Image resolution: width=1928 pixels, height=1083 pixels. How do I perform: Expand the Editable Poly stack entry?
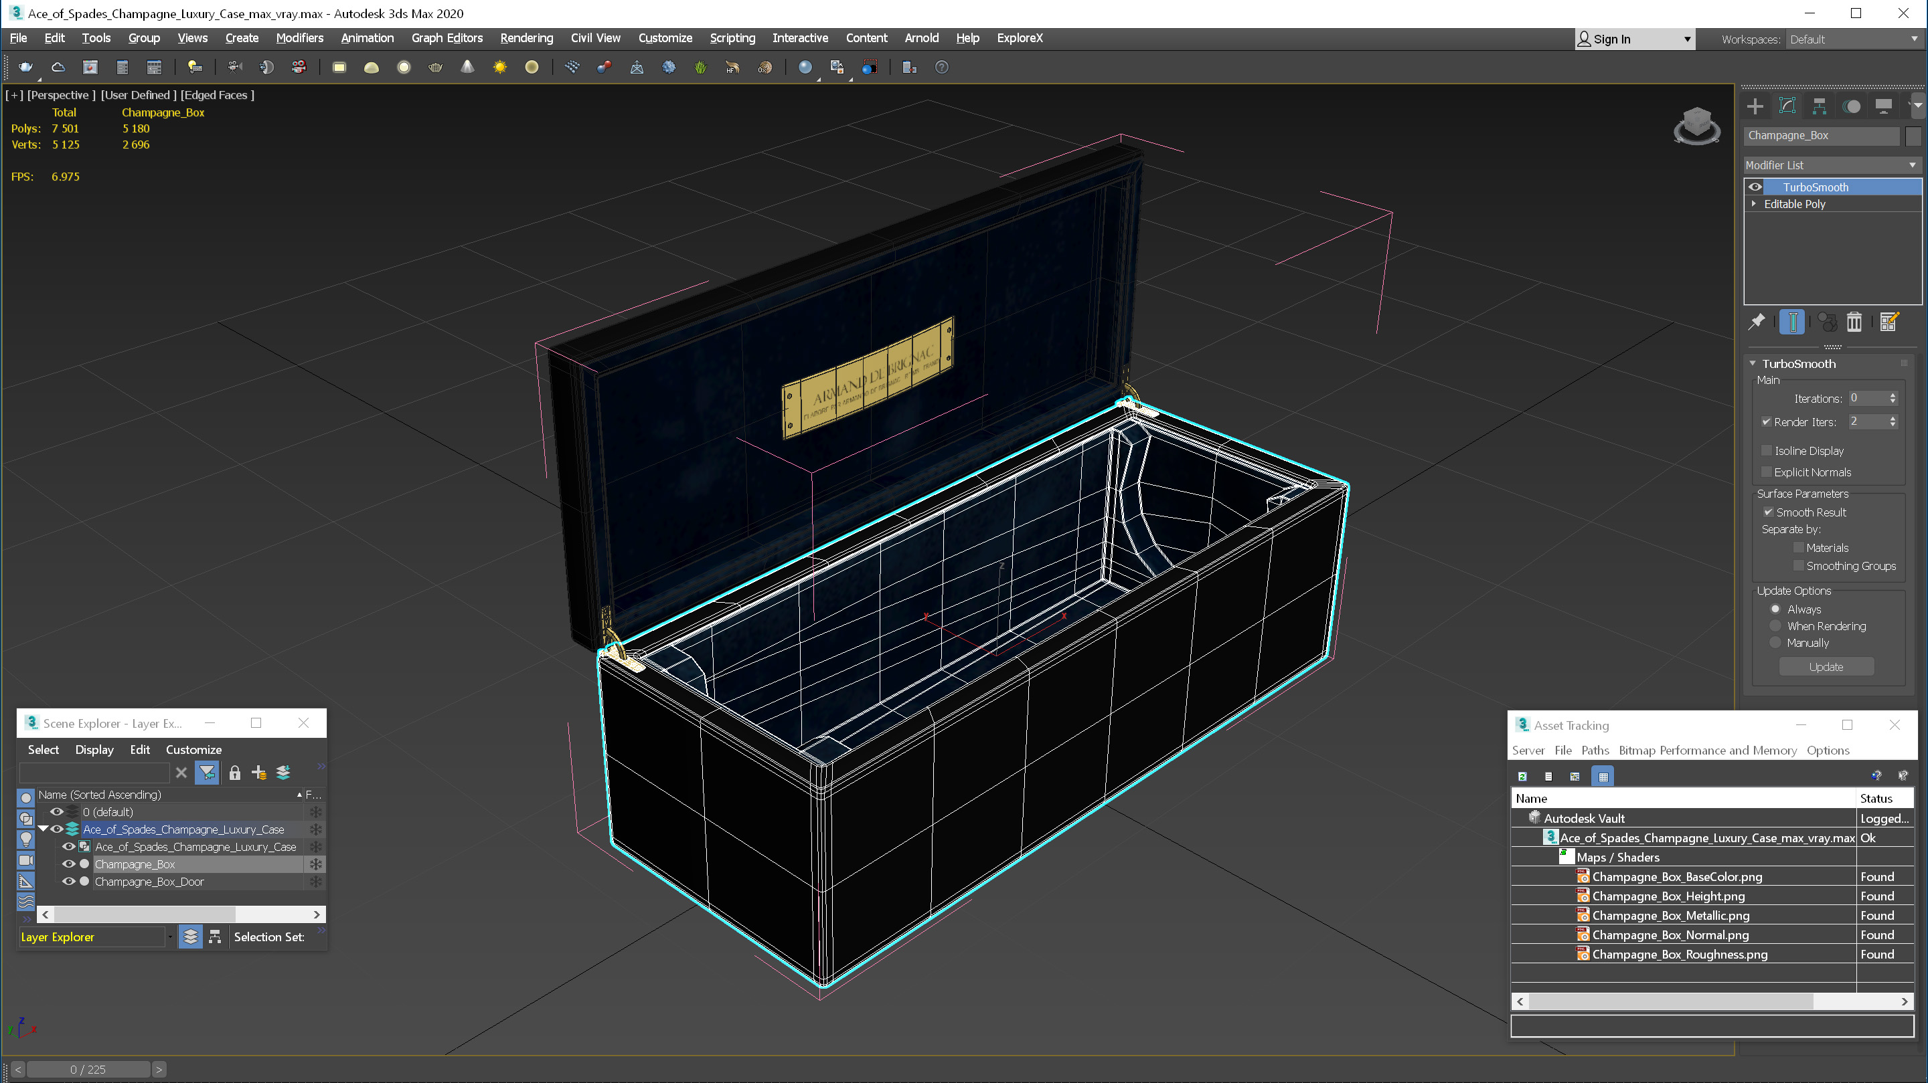pyautogui.click(x=1754, y=203)
